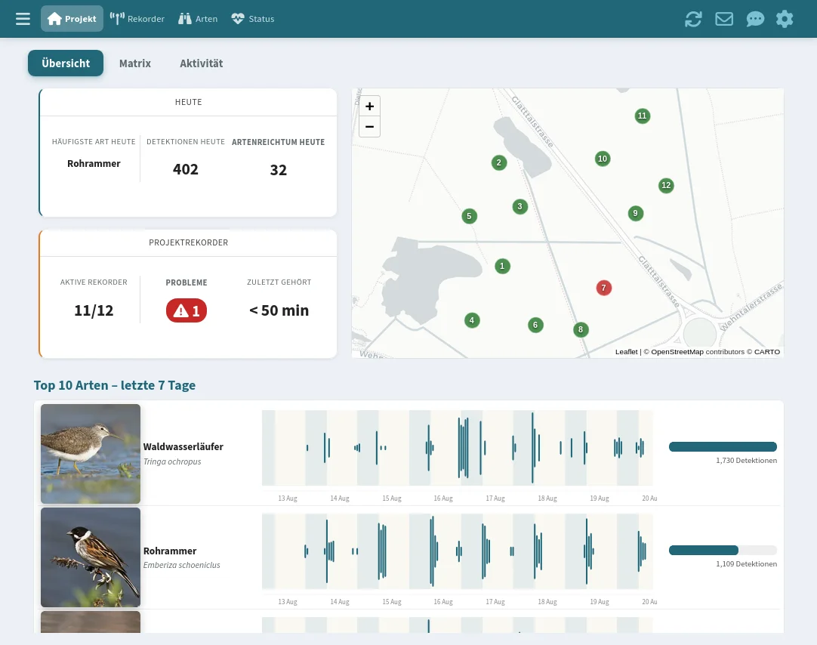Select recorder marker 10 on map
The height and width of the screenshot is (645, 817).
[x=603, y=159]
